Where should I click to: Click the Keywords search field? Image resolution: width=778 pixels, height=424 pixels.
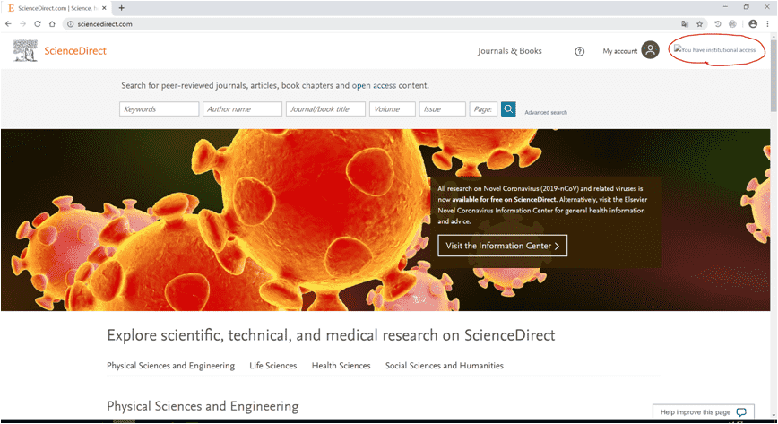click(x=159, y=109)
